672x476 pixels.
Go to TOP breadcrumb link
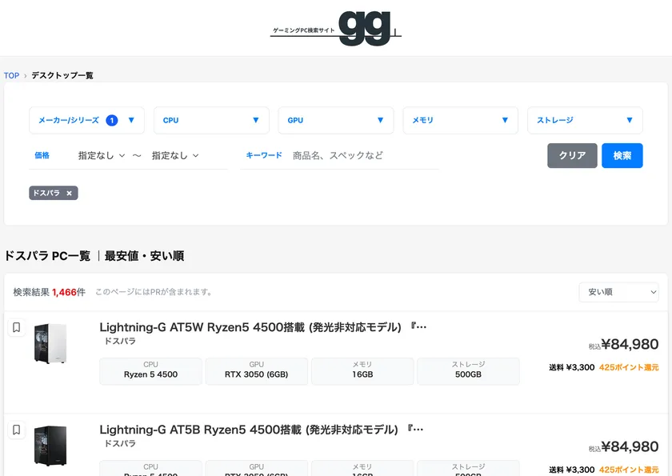click(11, 75)
